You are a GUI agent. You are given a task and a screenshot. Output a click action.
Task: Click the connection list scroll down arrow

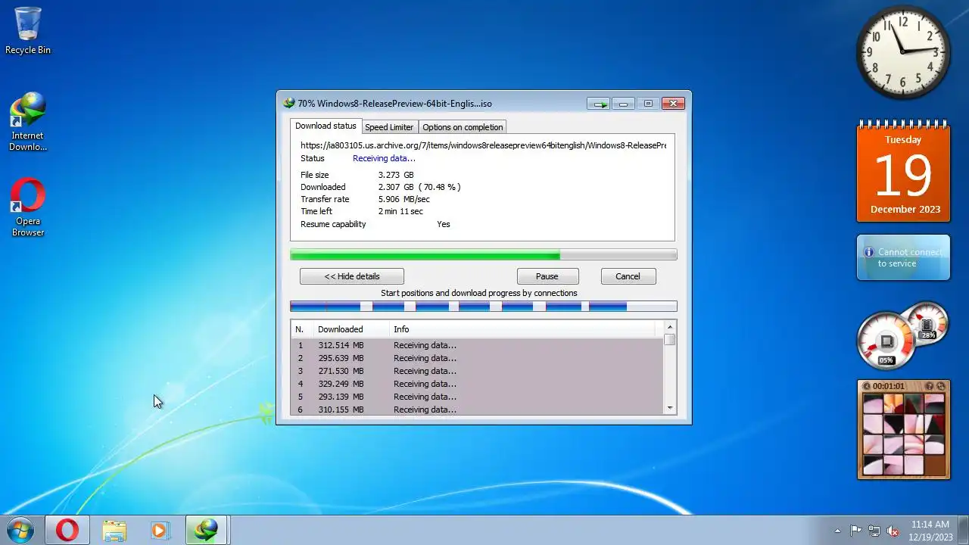[x=670, y=408]
